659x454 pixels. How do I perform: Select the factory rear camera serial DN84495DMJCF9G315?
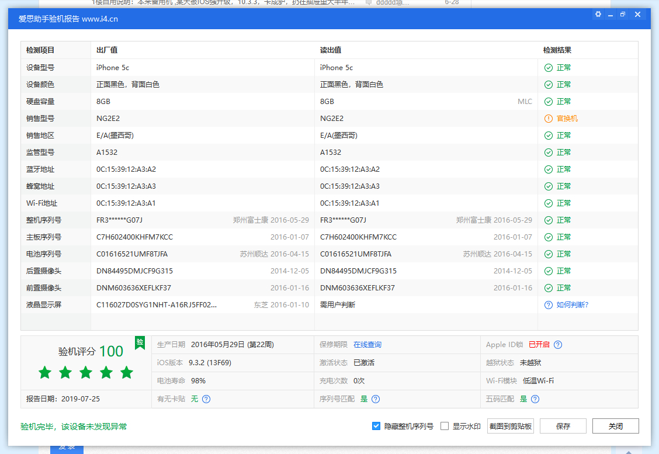134,271
